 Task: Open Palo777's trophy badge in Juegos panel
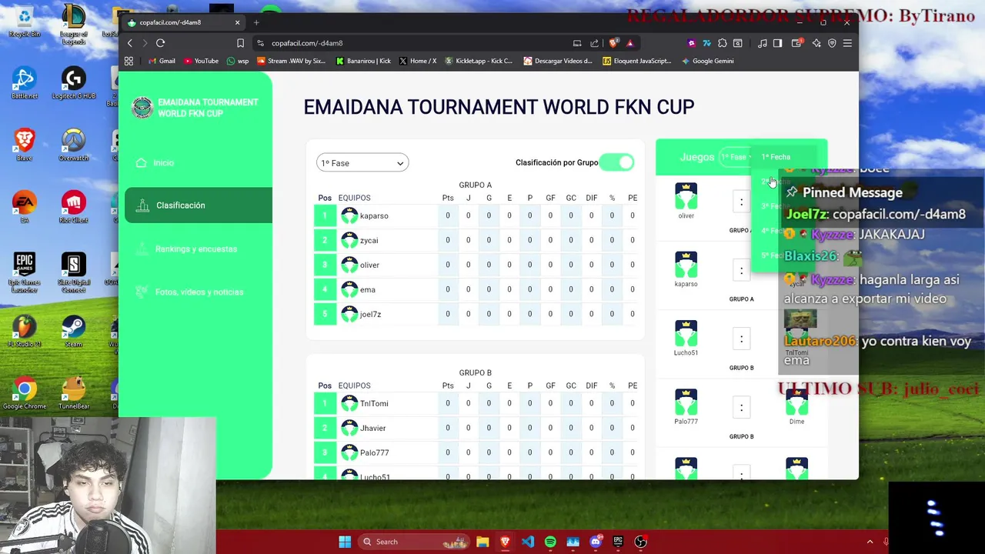point(686,402)
